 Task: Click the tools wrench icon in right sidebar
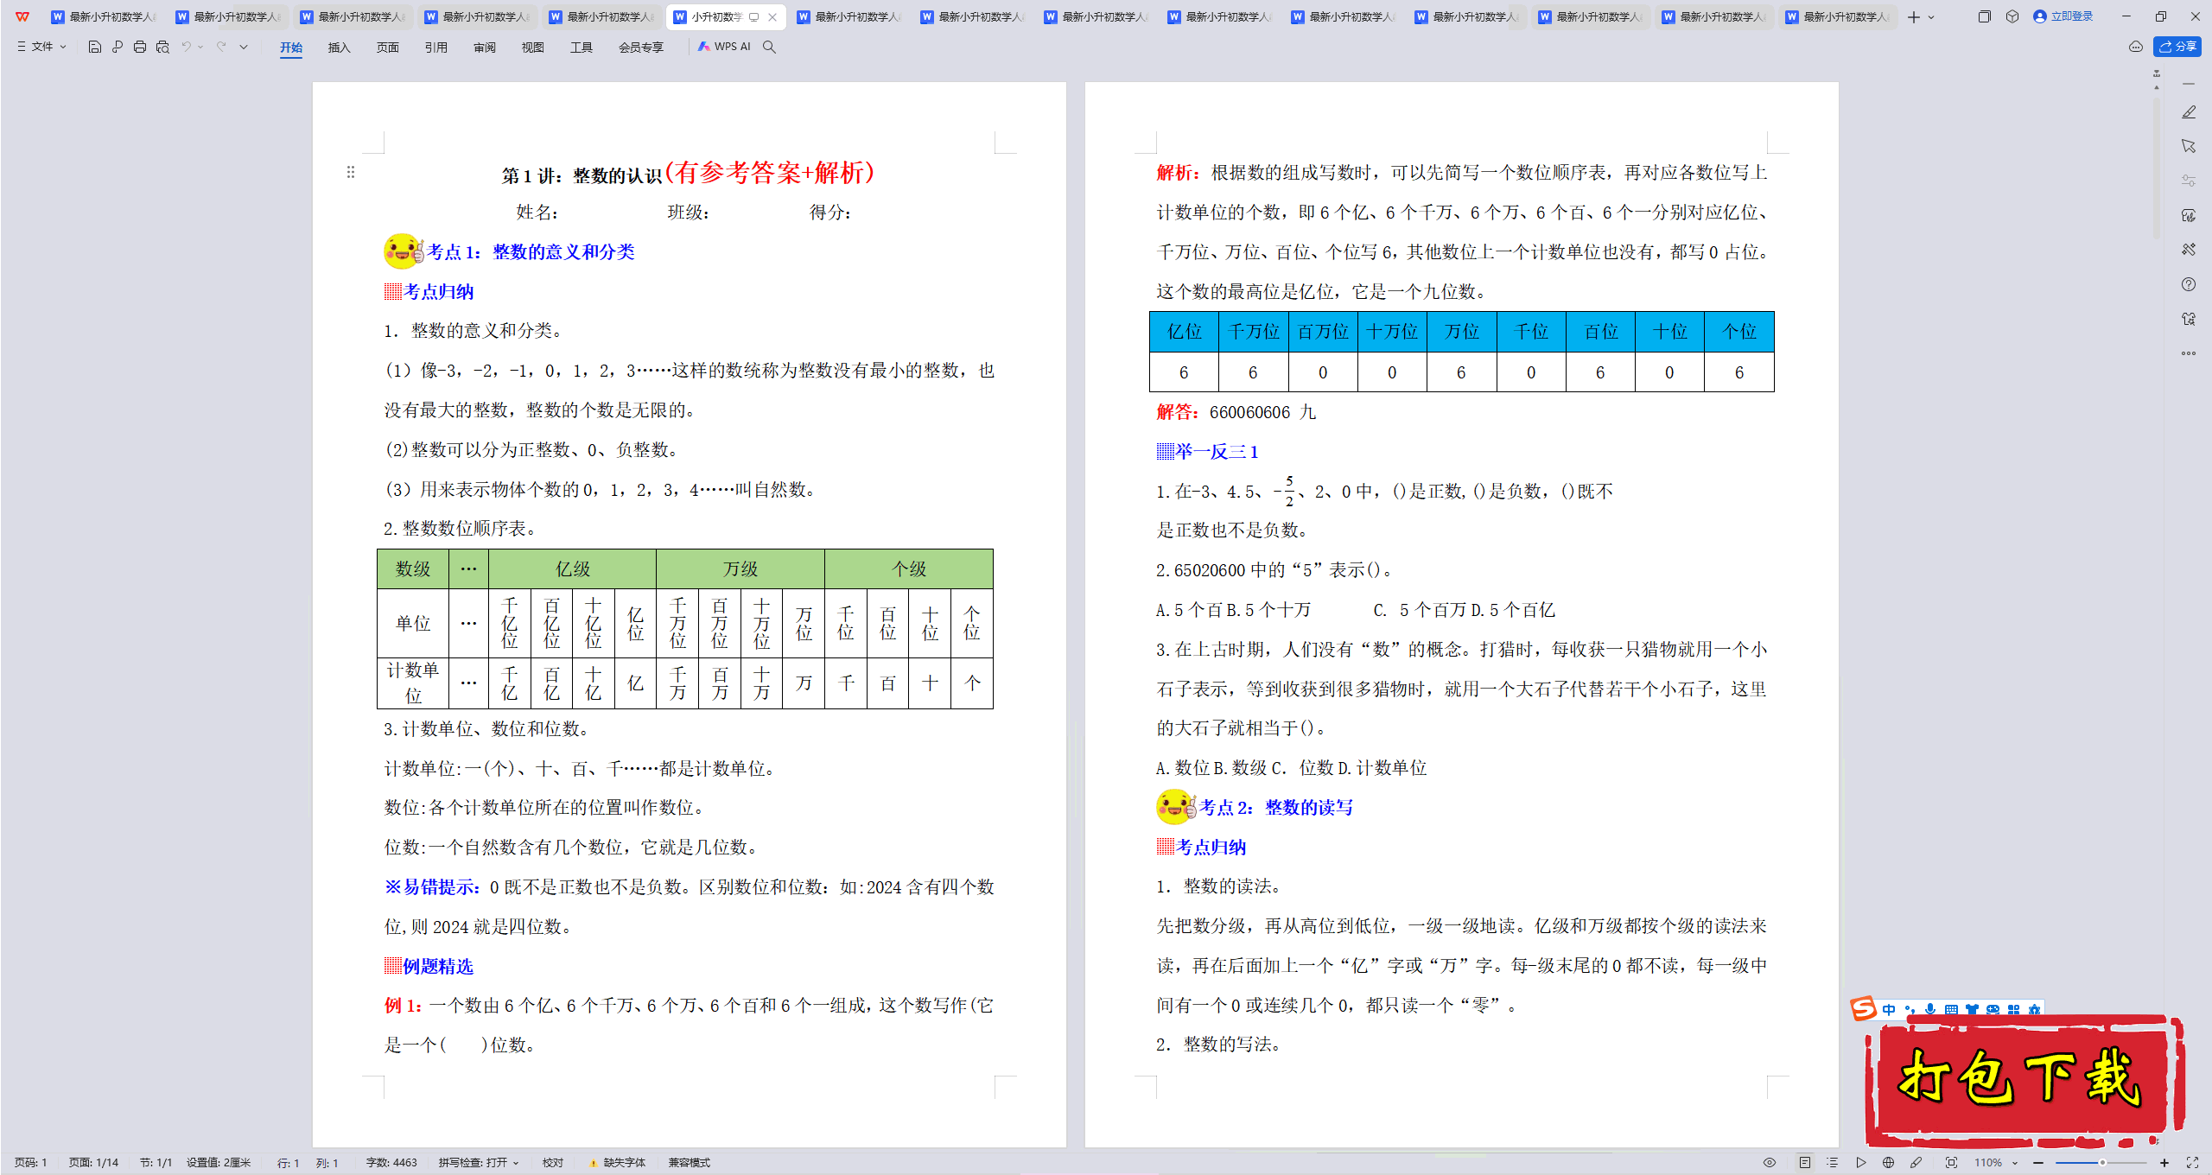(2189, 250)
